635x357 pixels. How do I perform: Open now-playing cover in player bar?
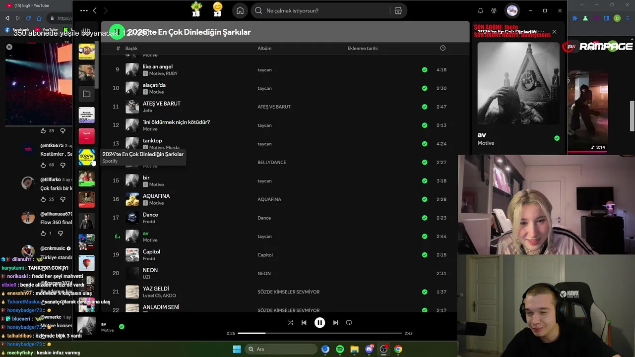pyautogui.click(x=86, y=326)
